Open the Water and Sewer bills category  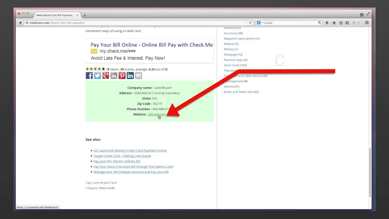[238, 92]
